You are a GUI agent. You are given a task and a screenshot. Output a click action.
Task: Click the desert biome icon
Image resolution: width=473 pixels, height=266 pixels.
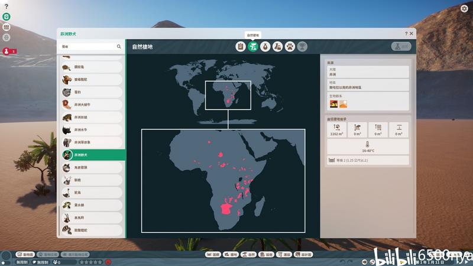click(344, 104)
